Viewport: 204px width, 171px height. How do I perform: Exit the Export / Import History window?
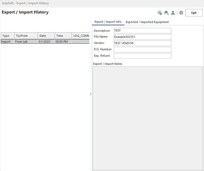[x=194, y=13]
